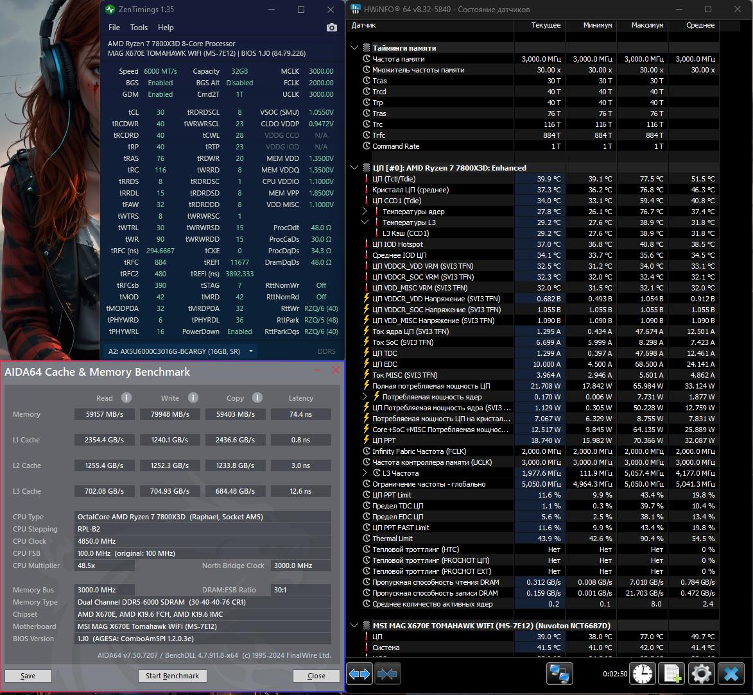Click the Save button in AIDA64
Viewport: 753px width, 695px height.
[28, 676]
